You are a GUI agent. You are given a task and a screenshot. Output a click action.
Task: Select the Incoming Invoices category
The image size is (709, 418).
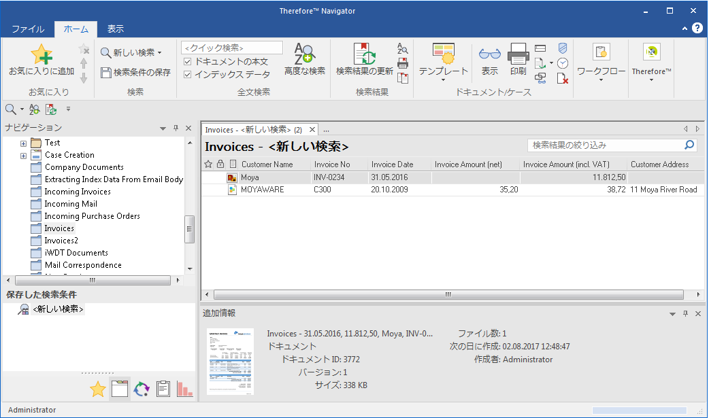[78, 192]
